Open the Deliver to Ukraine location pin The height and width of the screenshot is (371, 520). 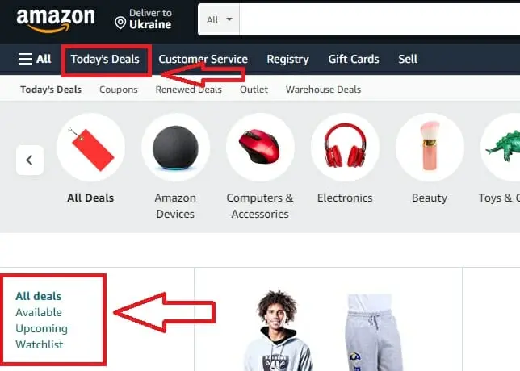coord(120,23)
